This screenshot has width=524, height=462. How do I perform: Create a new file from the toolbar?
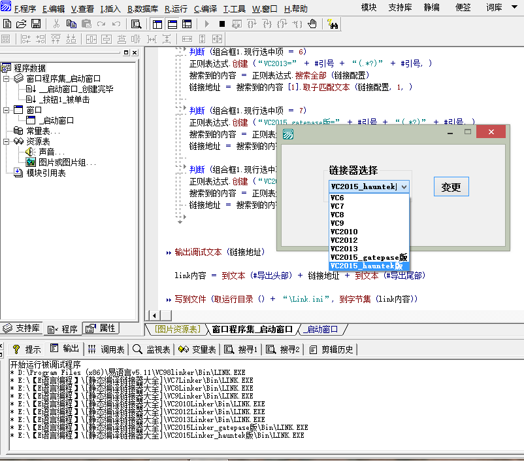(x=7, y=24)
